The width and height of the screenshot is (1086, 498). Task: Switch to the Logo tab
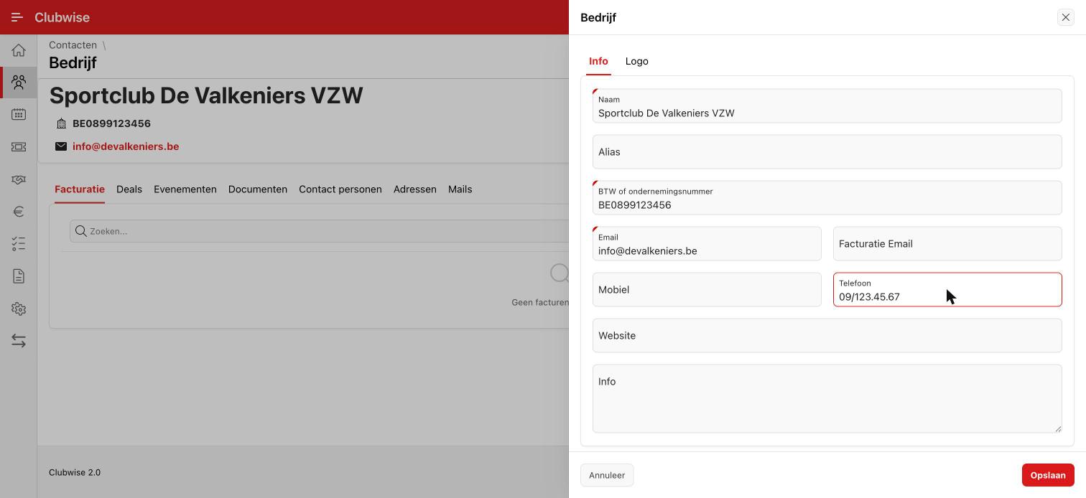(636, 61)
